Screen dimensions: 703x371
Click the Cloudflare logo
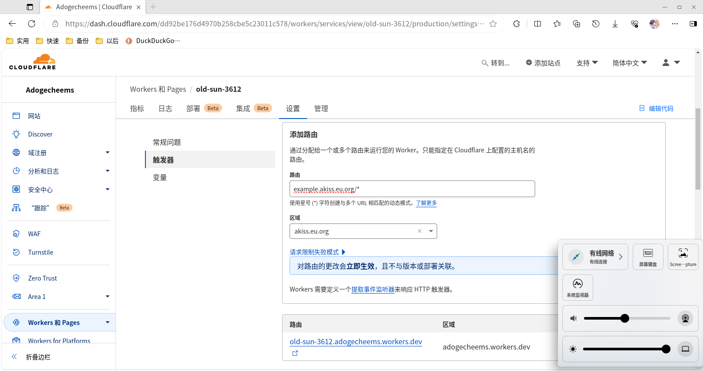pos(33,62)
